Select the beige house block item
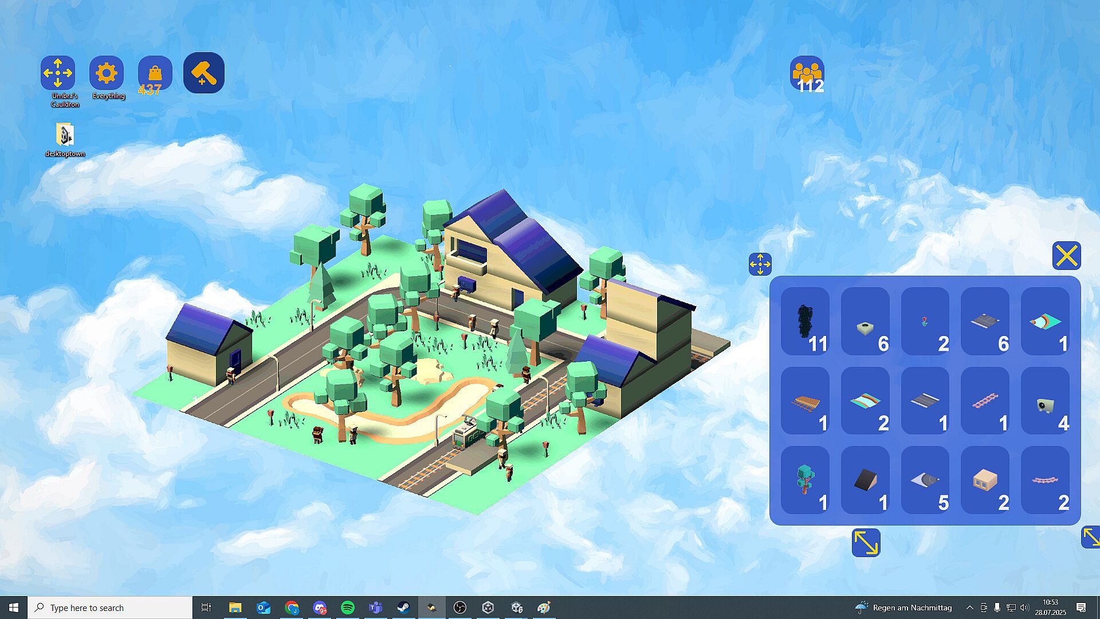This screenshot has height=619, width=1100. pos(984,480)
